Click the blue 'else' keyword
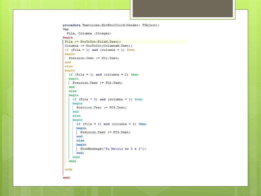The image size is (261, 196). (x=80, y=141)
